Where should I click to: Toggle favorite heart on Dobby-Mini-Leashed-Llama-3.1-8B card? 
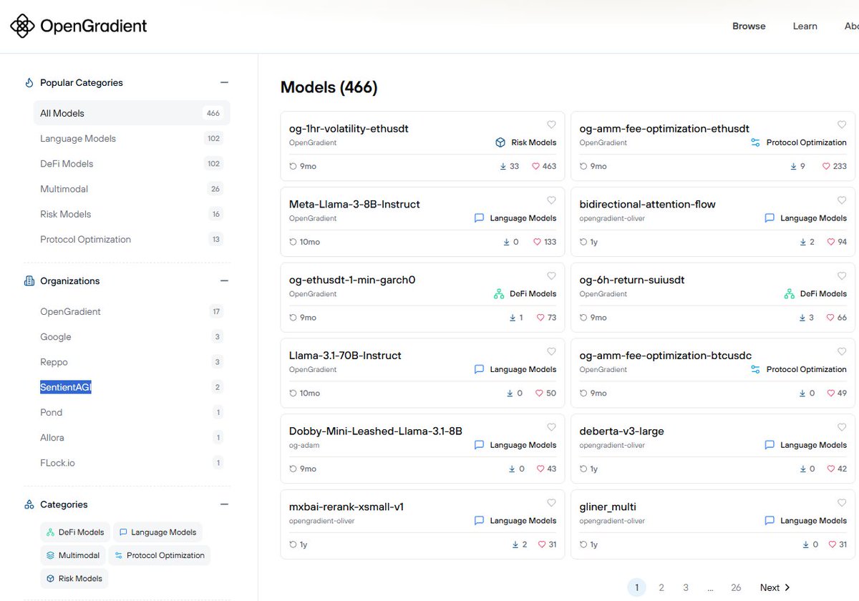551,427
